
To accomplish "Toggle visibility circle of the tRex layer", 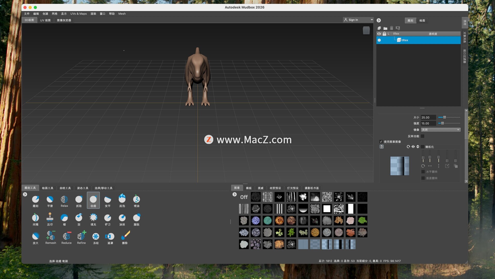I will pos(379,40).
